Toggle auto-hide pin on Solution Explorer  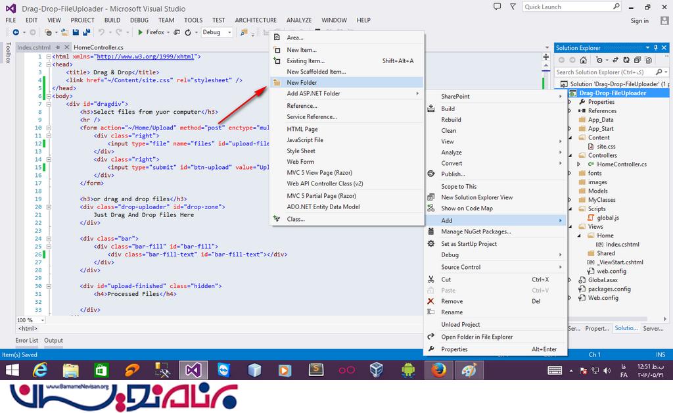tap(656, 48)
